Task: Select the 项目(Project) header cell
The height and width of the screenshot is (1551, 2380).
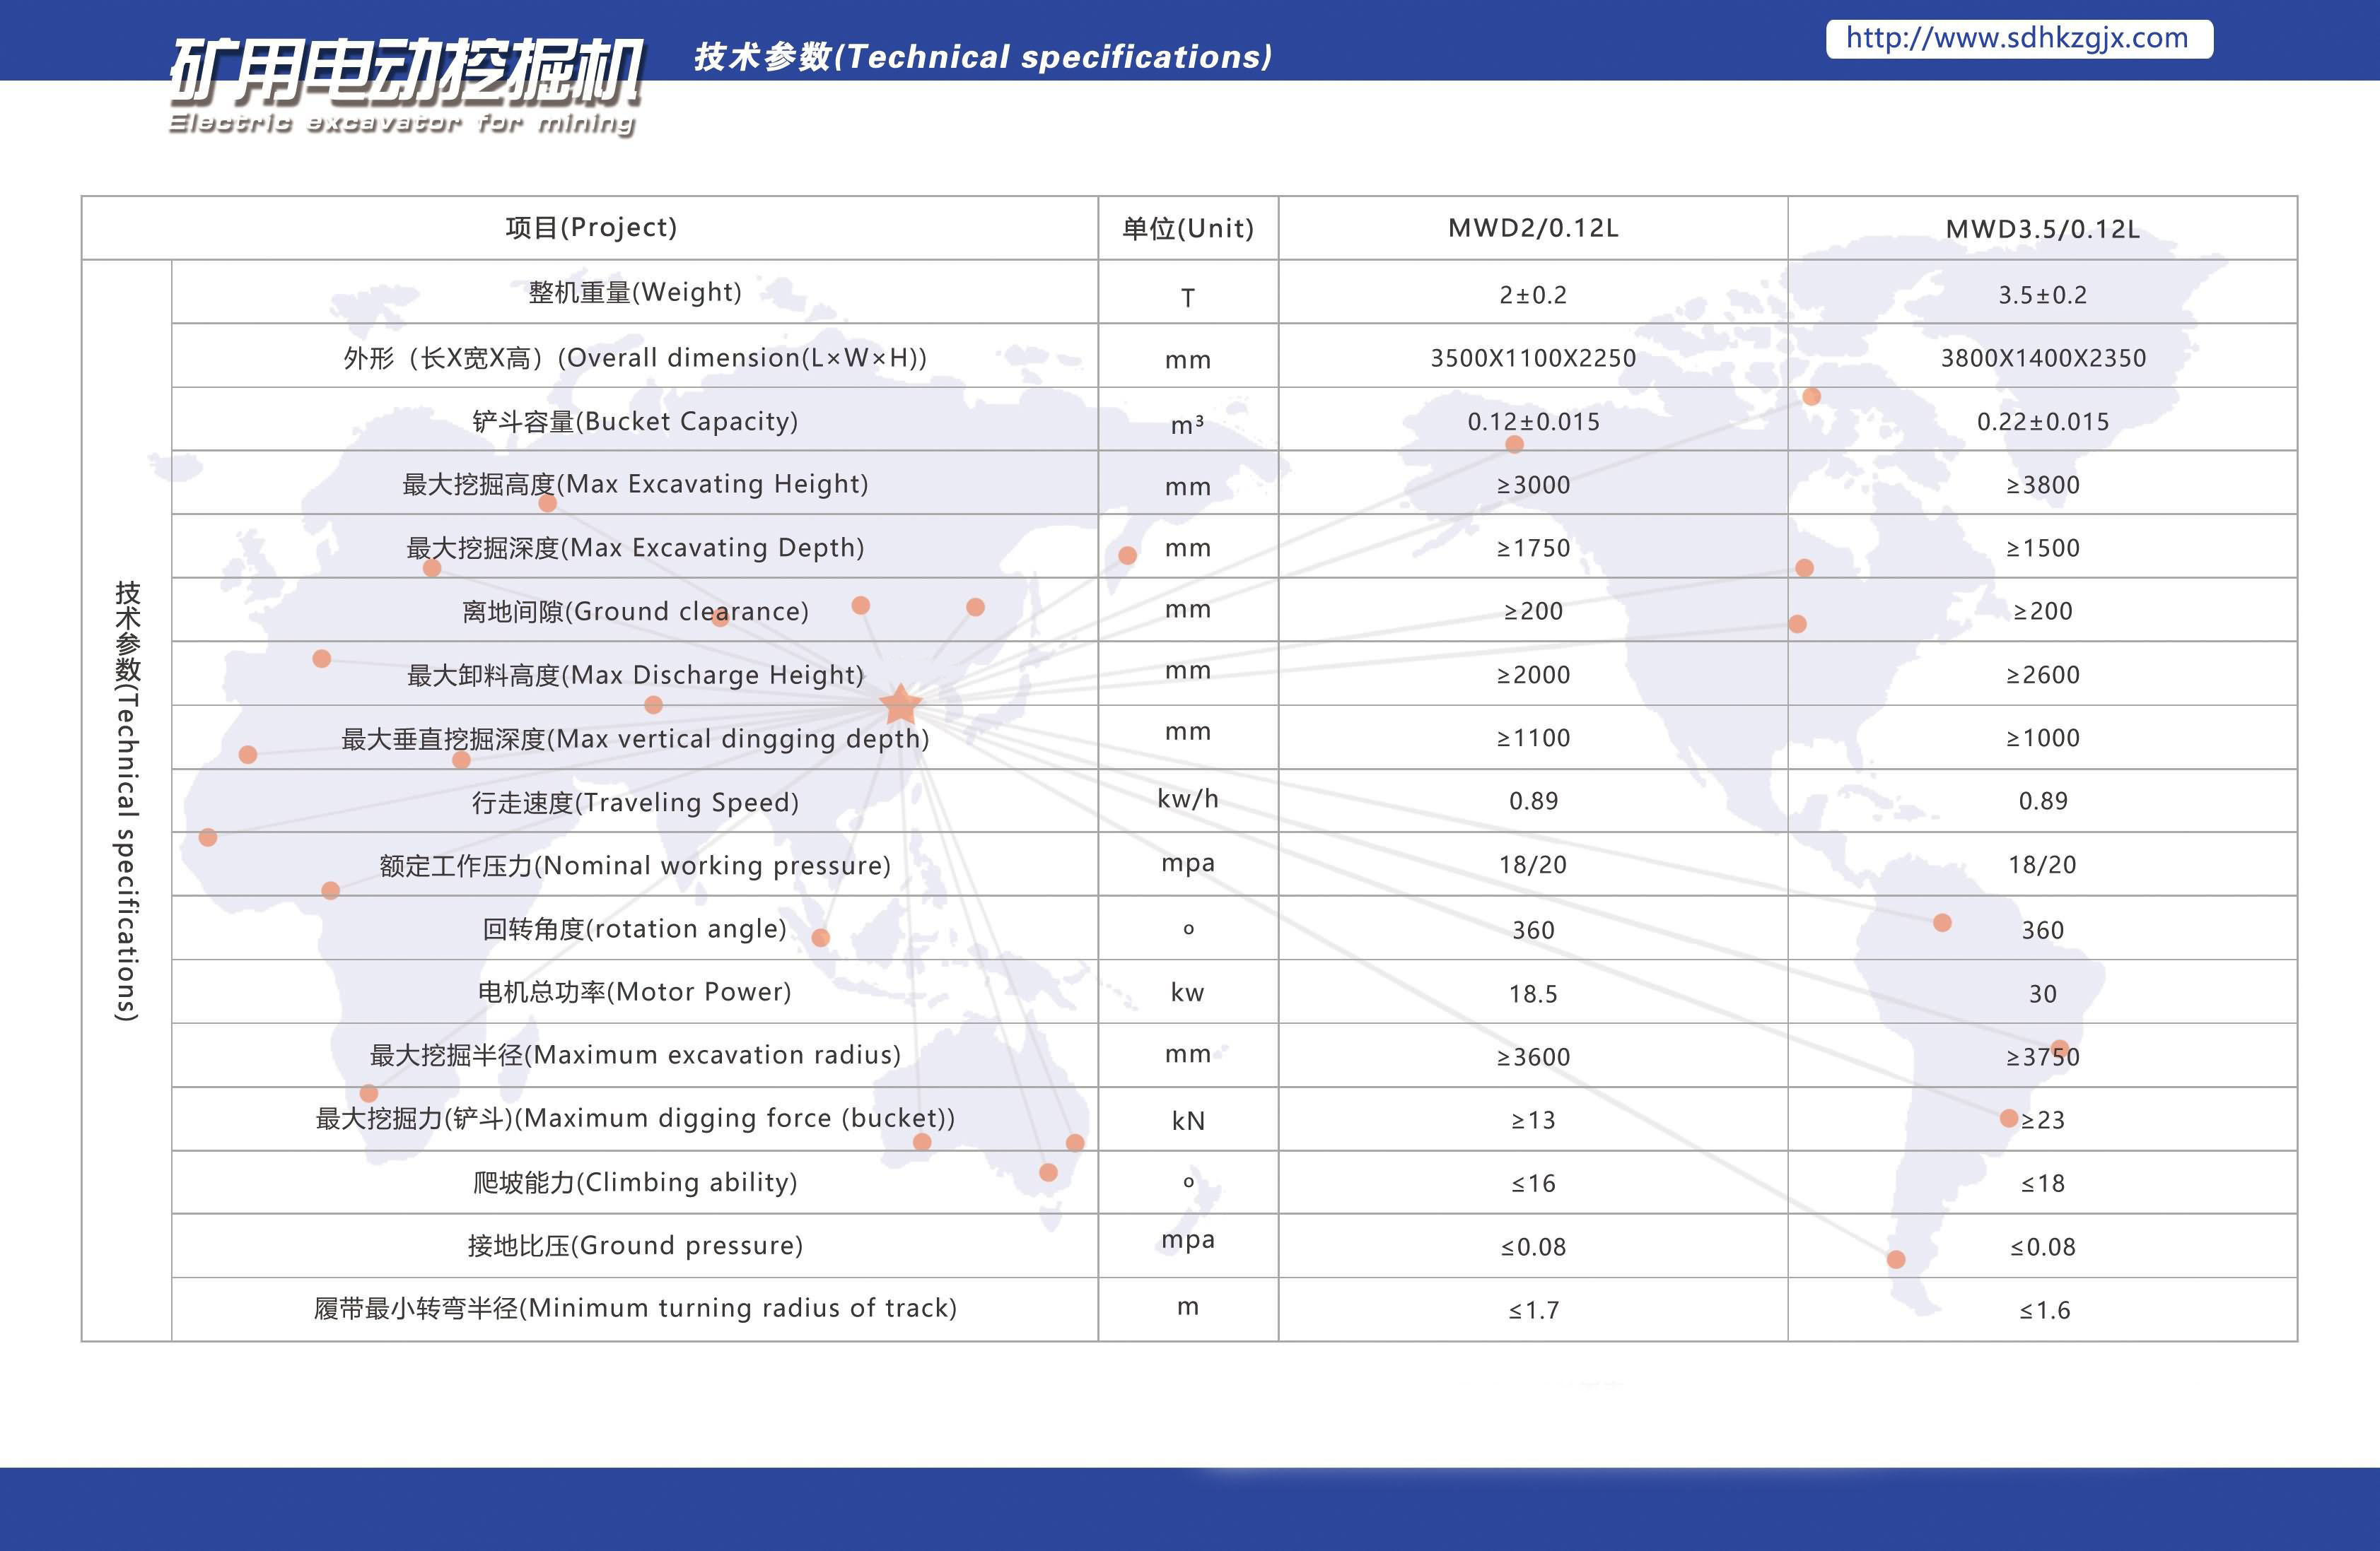Action: click(x=591, y=228)
